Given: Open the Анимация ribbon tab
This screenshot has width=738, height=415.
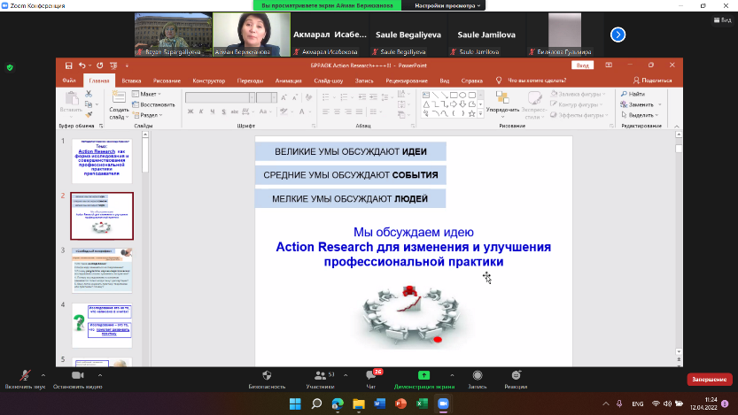Looking at the screenshot, I should tap(288, 81).
